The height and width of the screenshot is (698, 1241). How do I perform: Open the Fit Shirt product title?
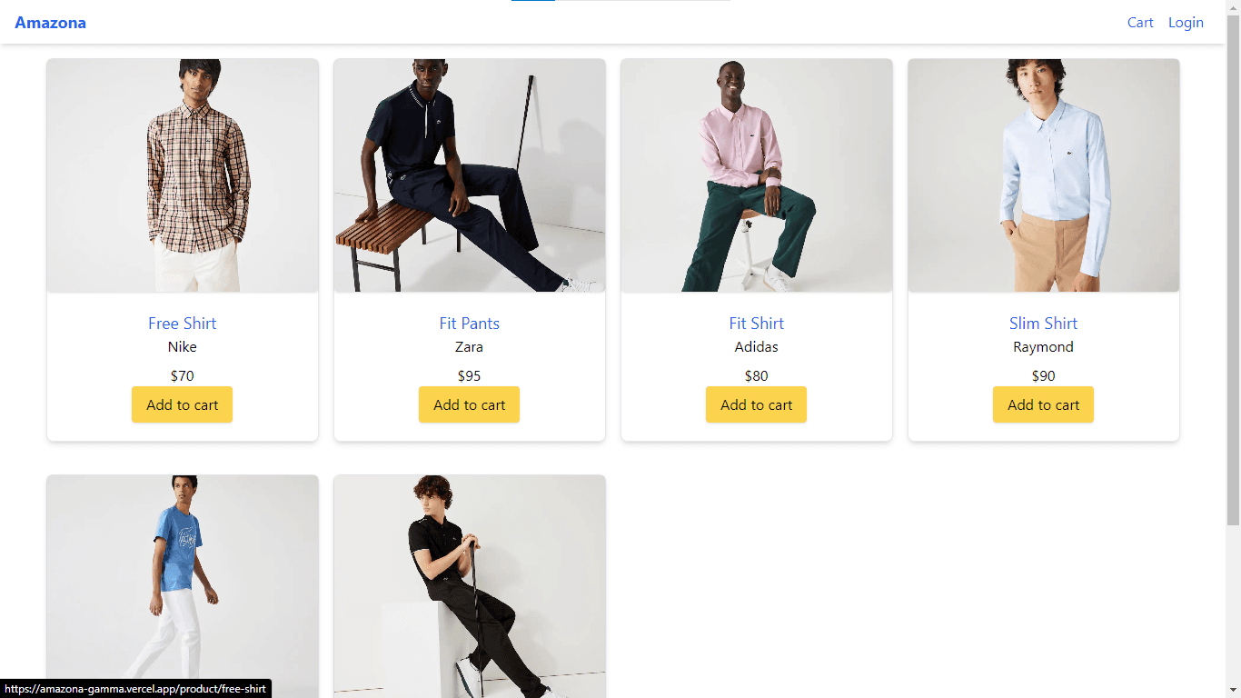(756, 324)
